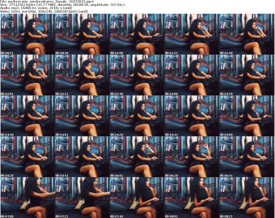This screenshot has width=275, height=218.
Task: Choose the 00:07:21 preview frame
Action: pos(83,198)
